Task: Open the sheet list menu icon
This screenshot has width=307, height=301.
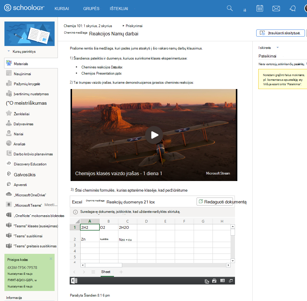Action: pos(93,272)
